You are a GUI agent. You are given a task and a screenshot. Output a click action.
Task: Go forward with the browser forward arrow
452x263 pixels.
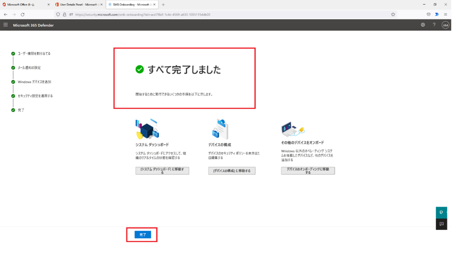click(14, 15)
